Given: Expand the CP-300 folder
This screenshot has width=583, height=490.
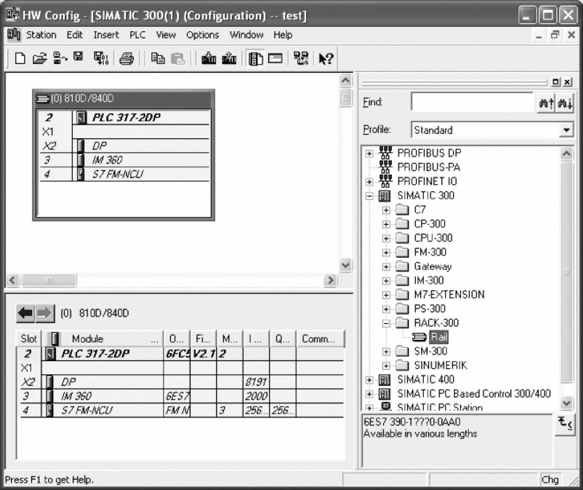Looking at the screenshot, I should 386,224.
